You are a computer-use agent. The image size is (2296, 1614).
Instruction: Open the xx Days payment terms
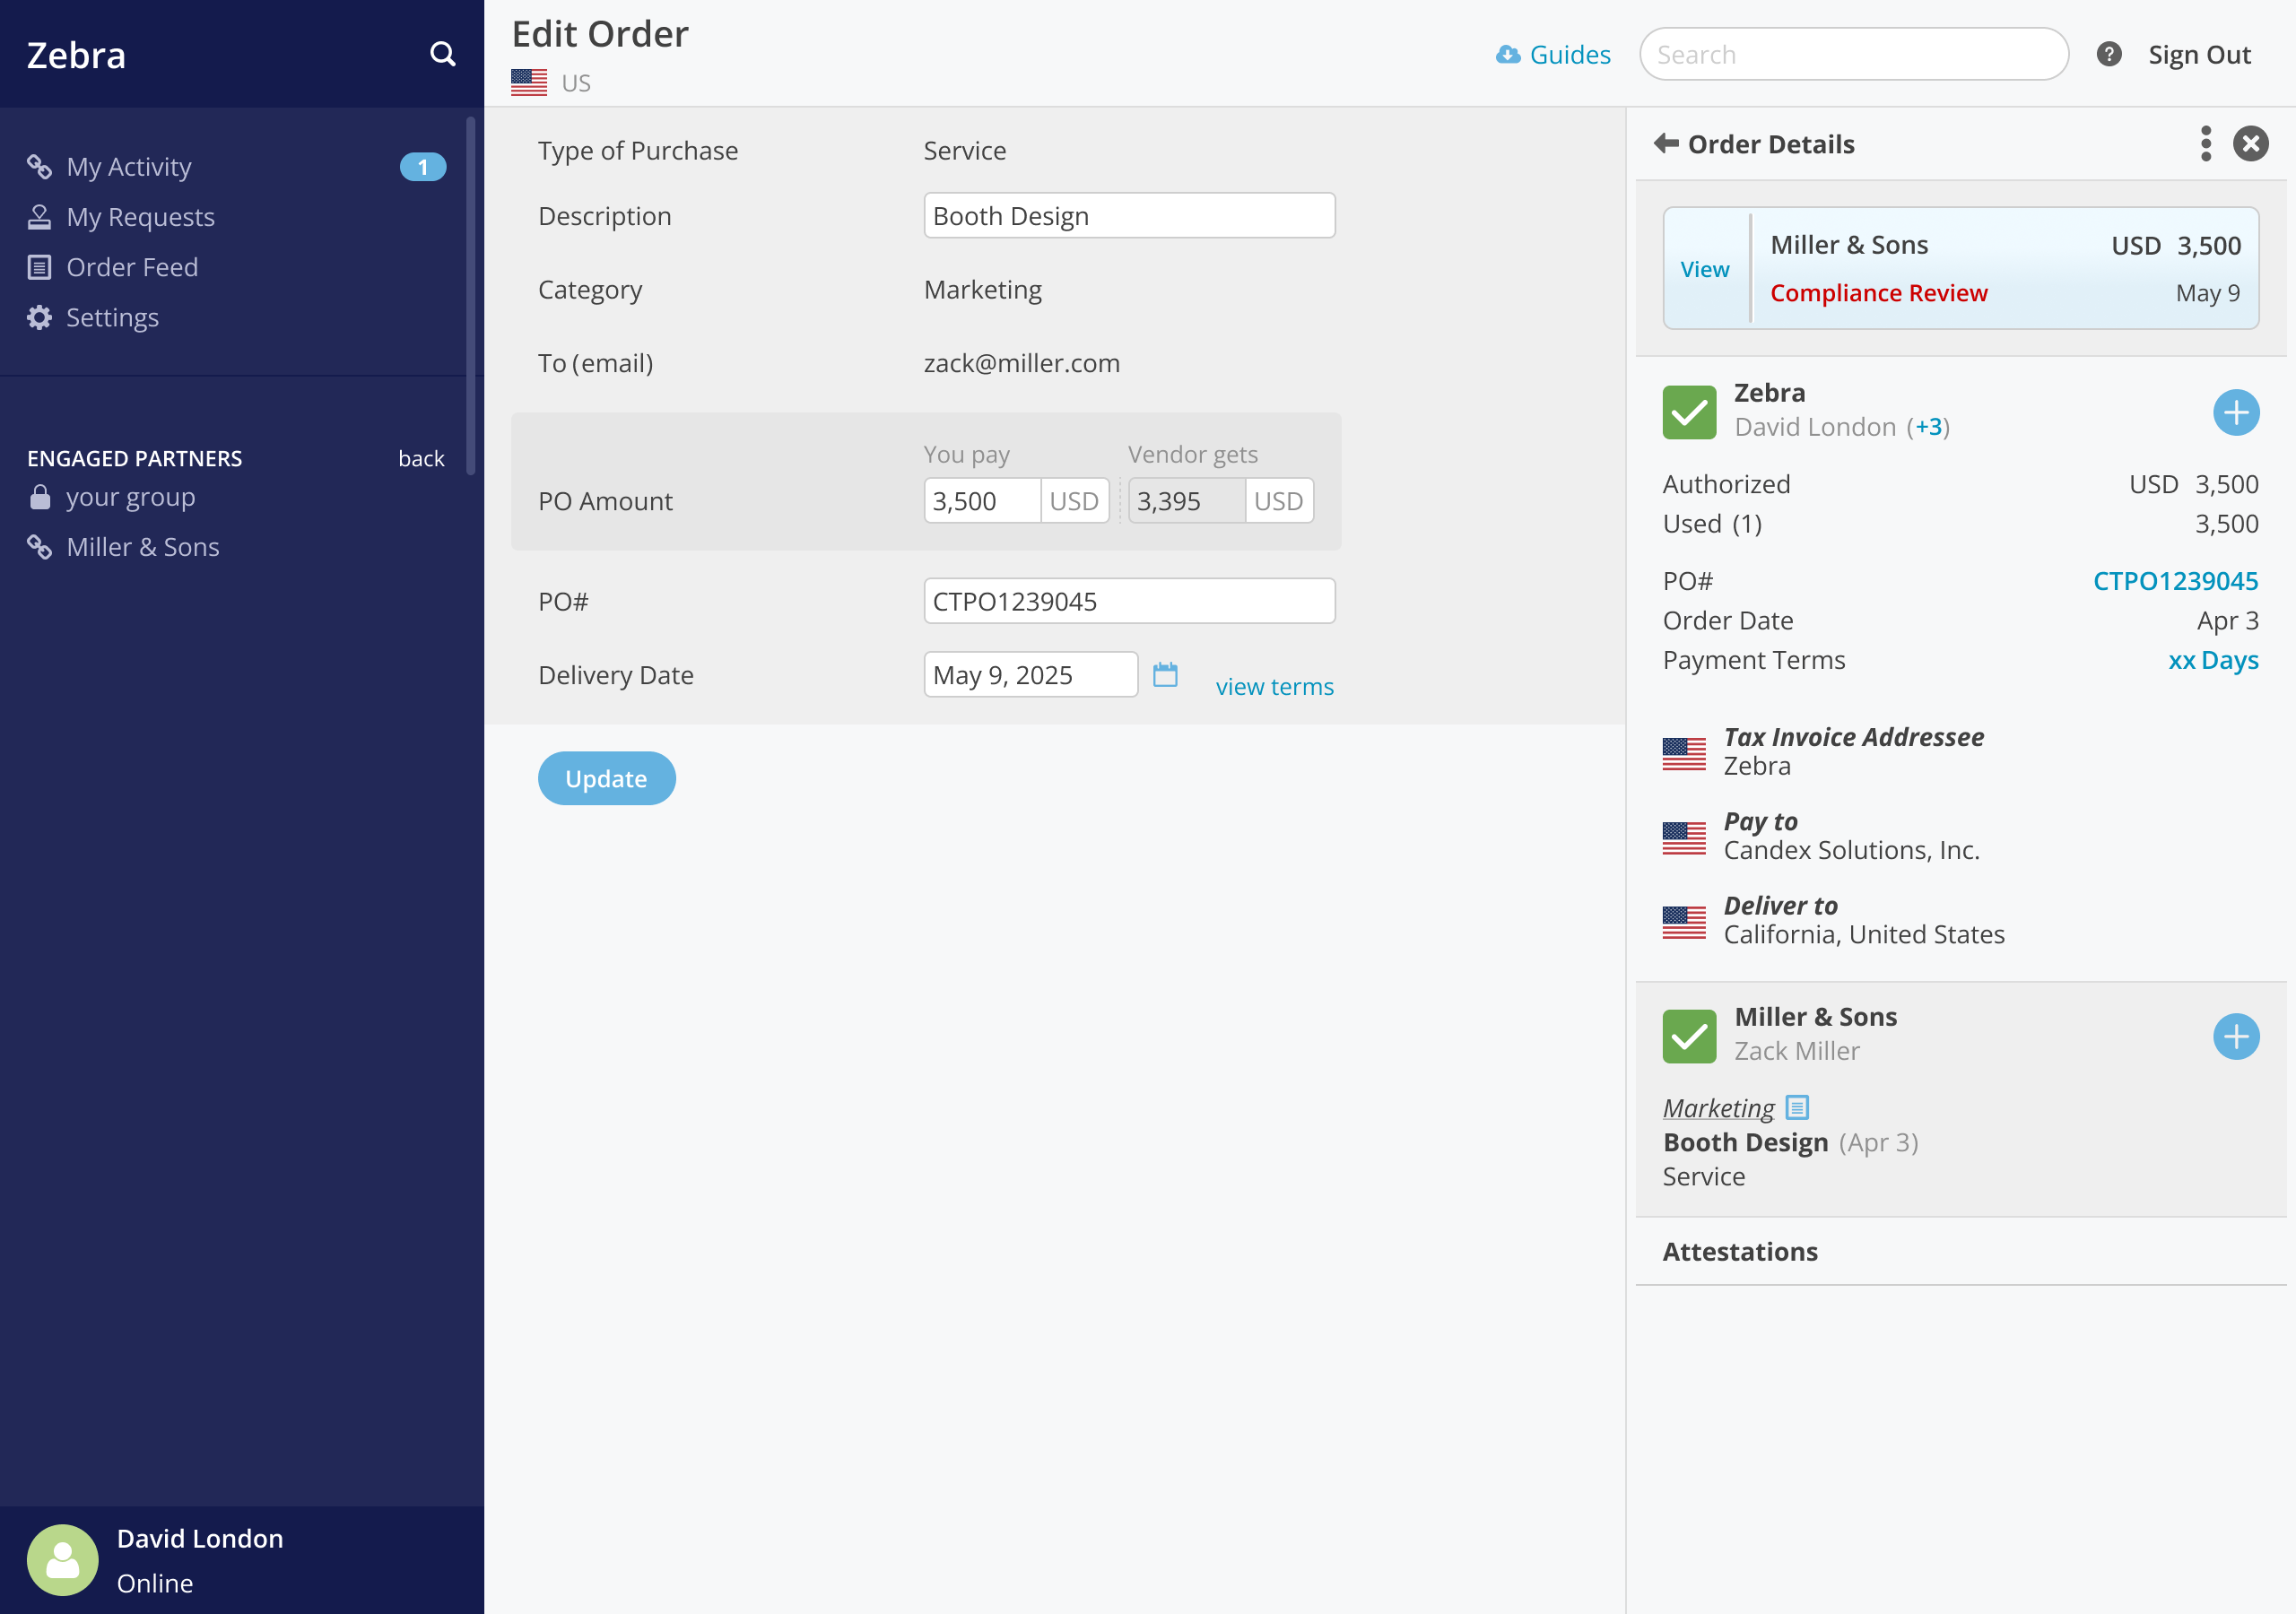(2212, 660)
